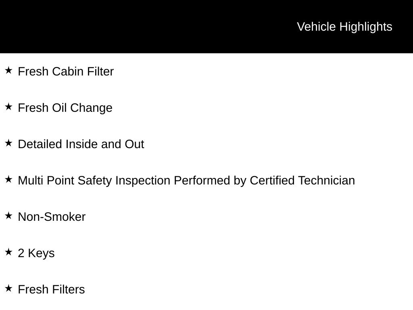413x310 pixels.
Task: Click the star bullet beside 2 Keys
Action: tap(8, 252)
